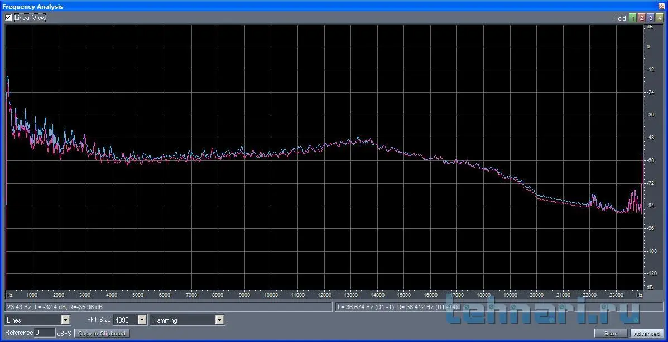Viewport: 668px width, 342px height.
Task: Open the Lines display style dropdown
Action: [x=65, y=320]
